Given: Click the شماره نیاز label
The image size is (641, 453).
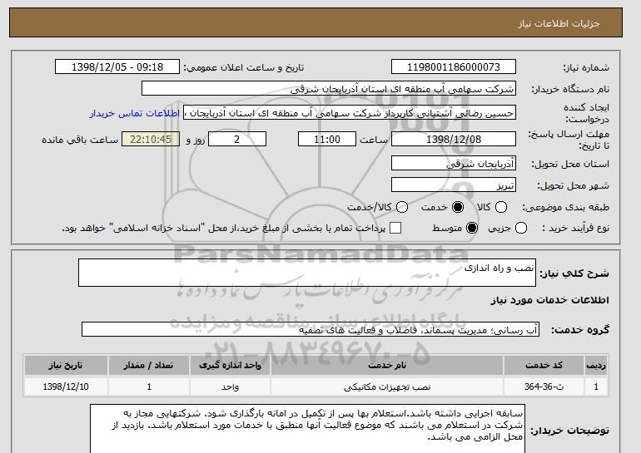Looking at the screenshot, I should pyautogui.click(x=586, y=68).
